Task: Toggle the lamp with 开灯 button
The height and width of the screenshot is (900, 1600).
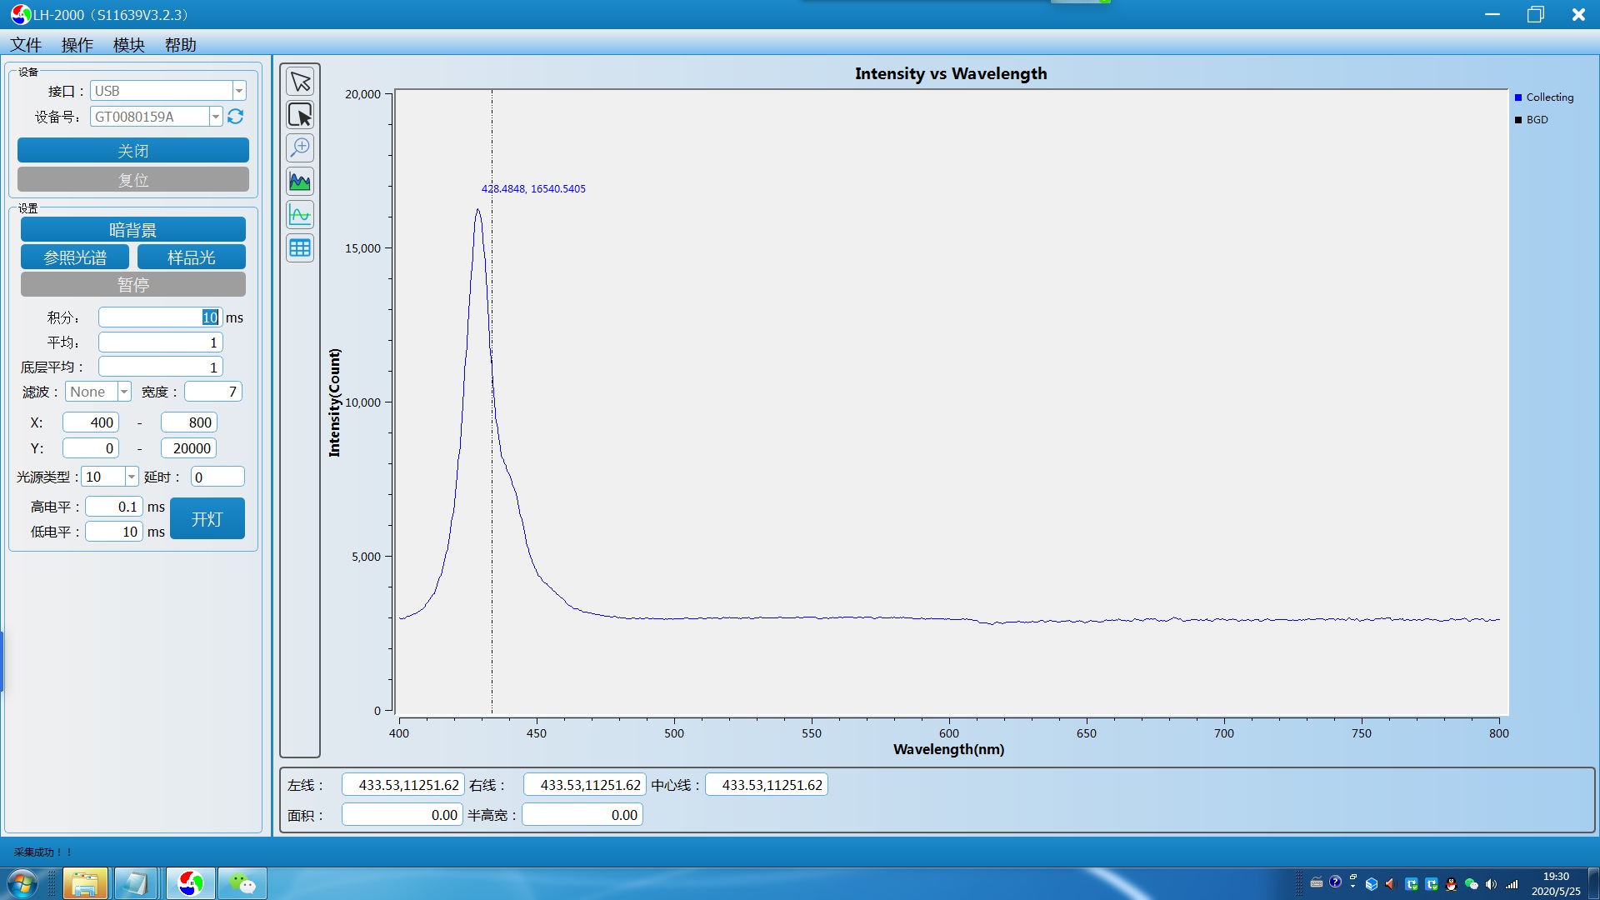Action: click(x=207, y=519)
